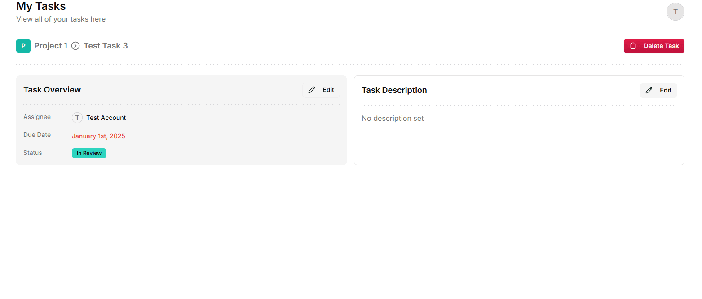Open the user avatar T menu
Viewport: 702px width, 299px height.
675,12
